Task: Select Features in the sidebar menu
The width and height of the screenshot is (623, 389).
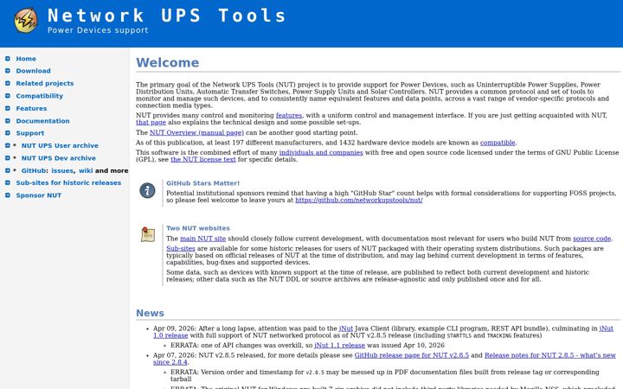Action: pyautogui.click(x=31, y=108)
